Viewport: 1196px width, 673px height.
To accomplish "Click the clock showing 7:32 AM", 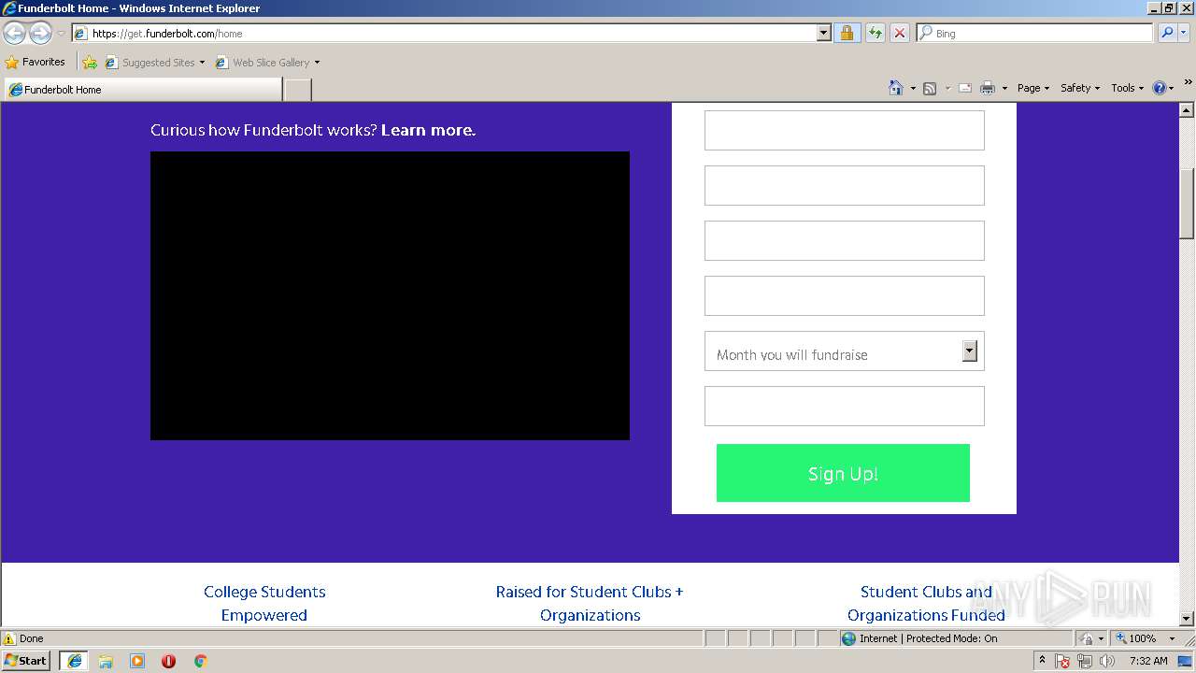I will click(1148, 661).
